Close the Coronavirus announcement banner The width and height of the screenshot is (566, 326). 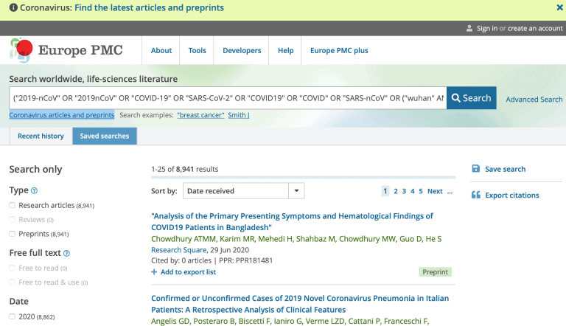point(559,7)
